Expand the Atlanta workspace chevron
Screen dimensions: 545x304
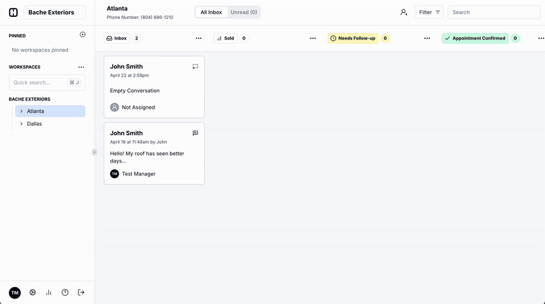(x=21, y=111)
